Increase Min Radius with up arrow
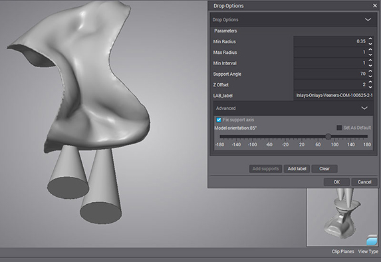This screenshot has height=262, width=381. (x=370, y=39)
